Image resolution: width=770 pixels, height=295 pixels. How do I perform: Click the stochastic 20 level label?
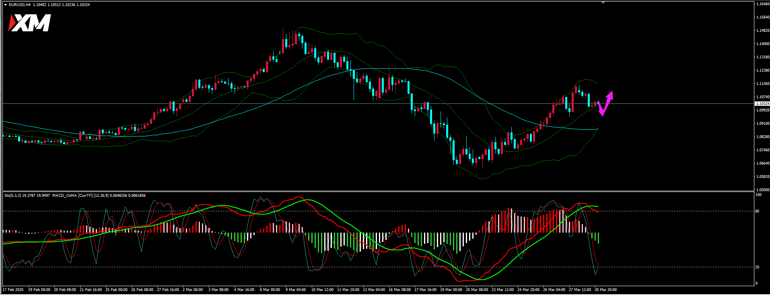click(757, 267)
